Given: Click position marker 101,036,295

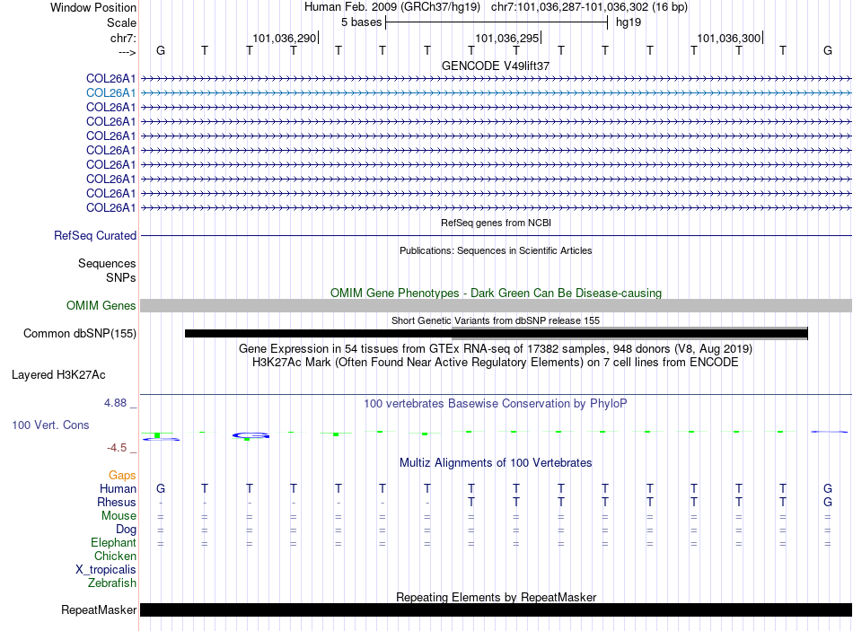Looking at the screenshot, I should click(x=507, y=38).
